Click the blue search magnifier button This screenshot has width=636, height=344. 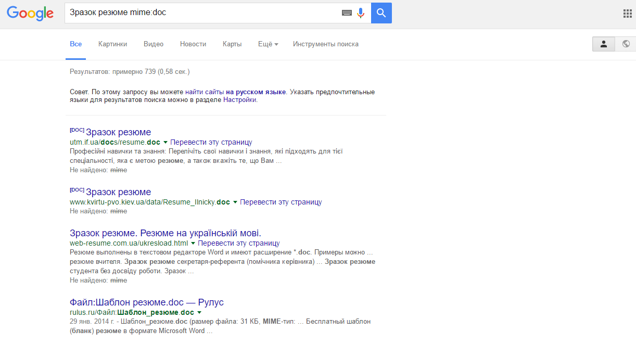tap(381, 13)
